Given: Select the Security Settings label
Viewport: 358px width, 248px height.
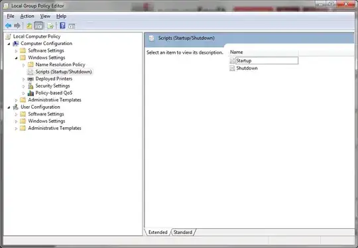Looking at the screenshot, I should (x=53, y=86).
